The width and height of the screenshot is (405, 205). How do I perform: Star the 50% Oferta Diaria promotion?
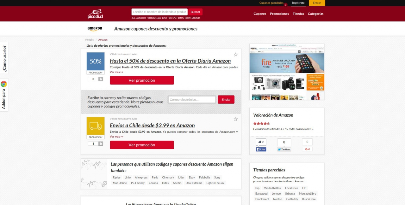coord(236,55)
